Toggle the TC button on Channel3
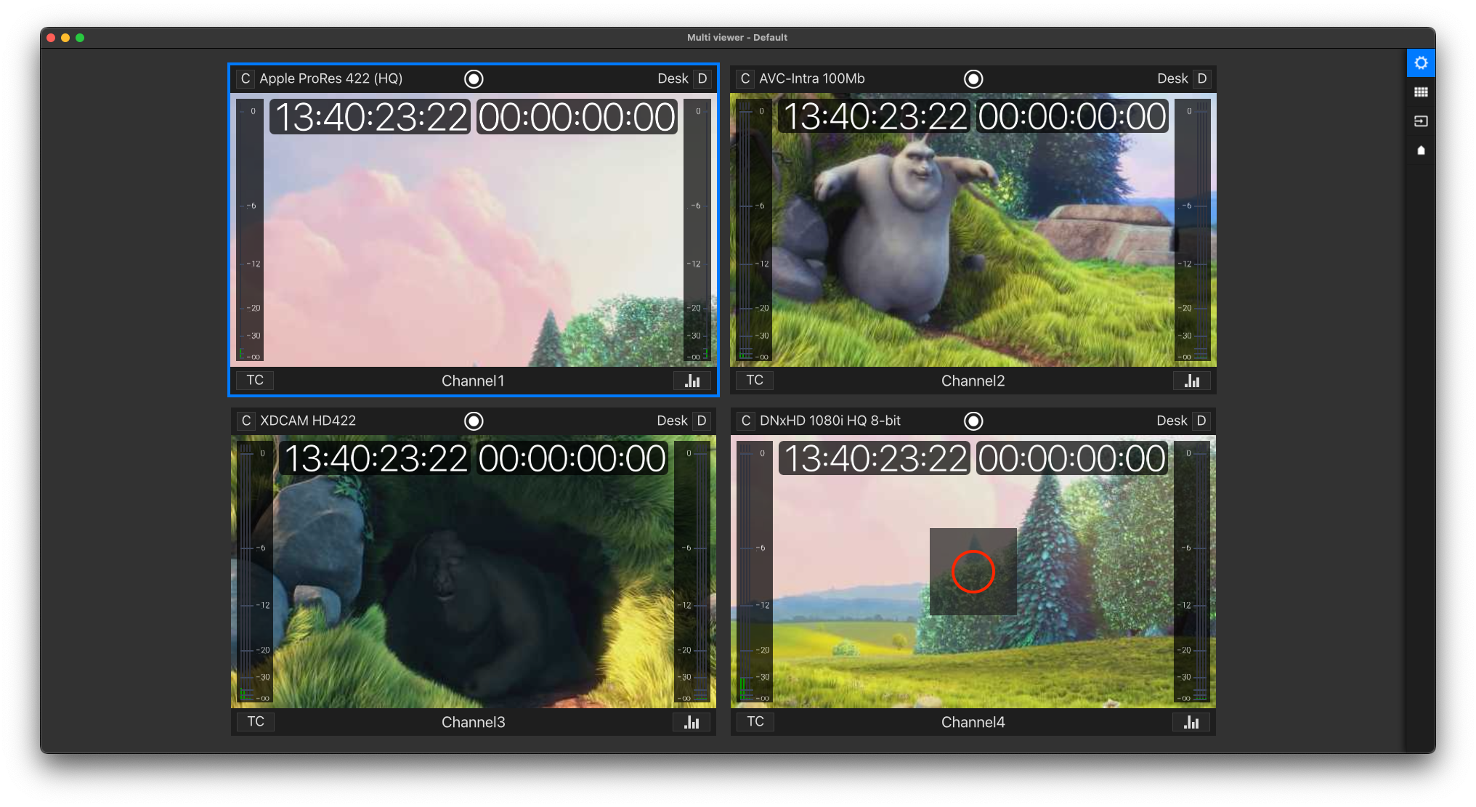 (x=256, y=721)
